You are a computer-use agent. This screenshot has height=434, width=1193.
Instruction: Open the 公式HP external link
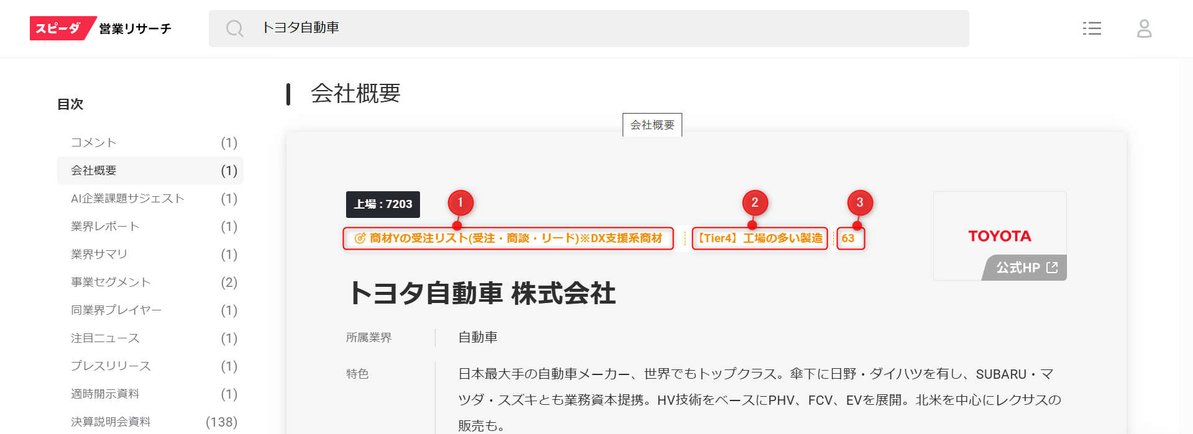tap(1026, 268)
